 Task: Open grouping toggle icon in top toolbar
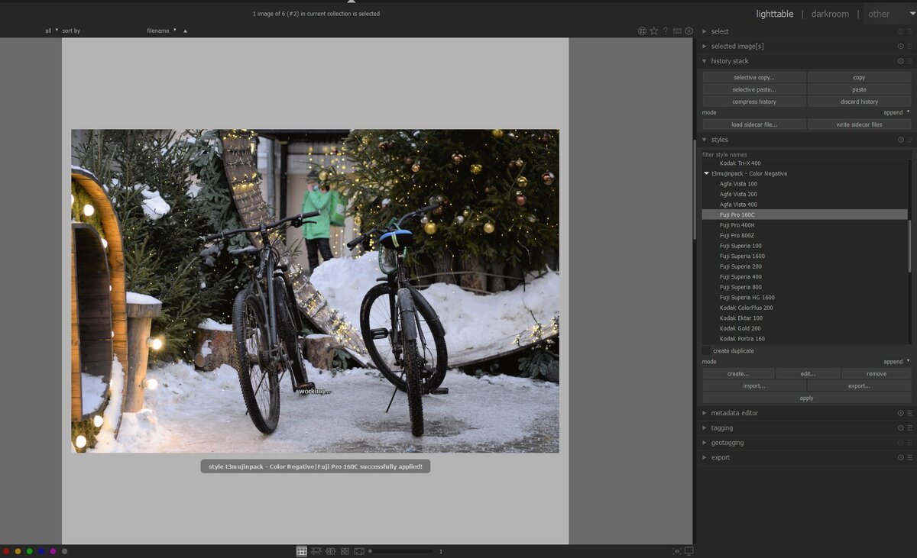coord(642,31)
